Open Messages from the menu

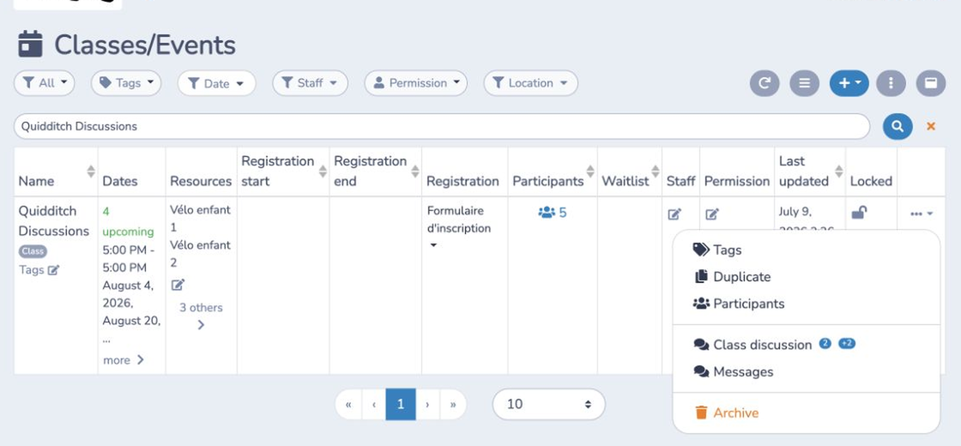click(x=806, y=372)
